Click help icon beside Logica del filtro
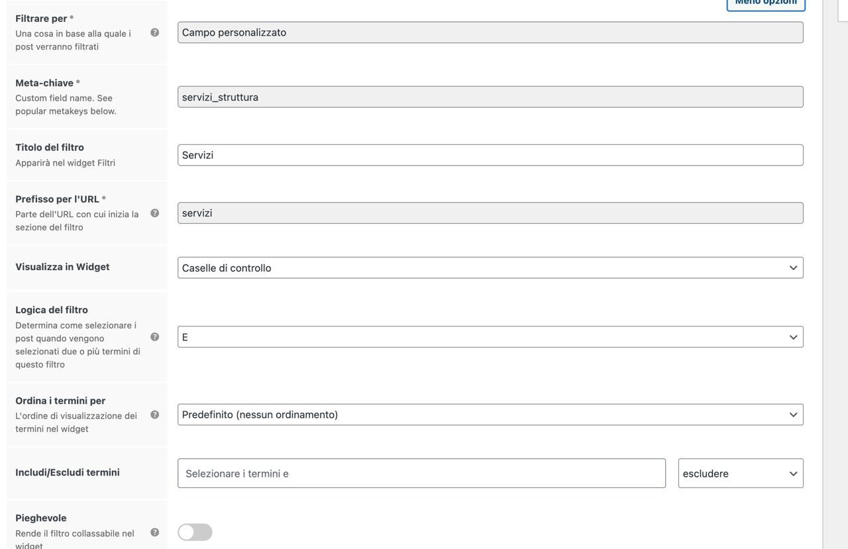The image size is (848, 549). pyautogui.click(x=154, y=337)
